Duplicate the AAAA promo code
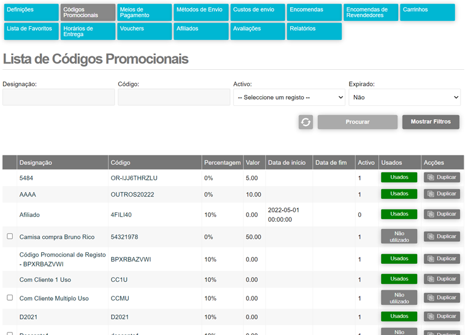468x335 pixels. (442, 194)
